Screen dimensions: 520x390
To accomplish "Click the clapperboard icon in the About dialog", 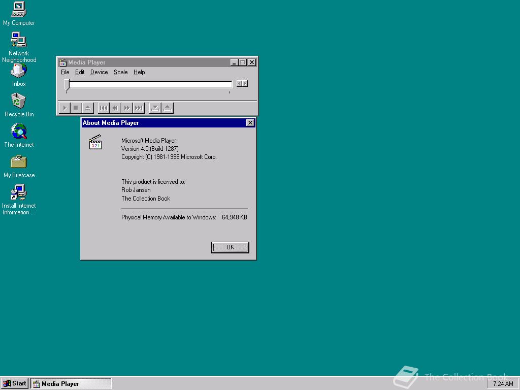I will pyautogui.click(x=95, y=142).
